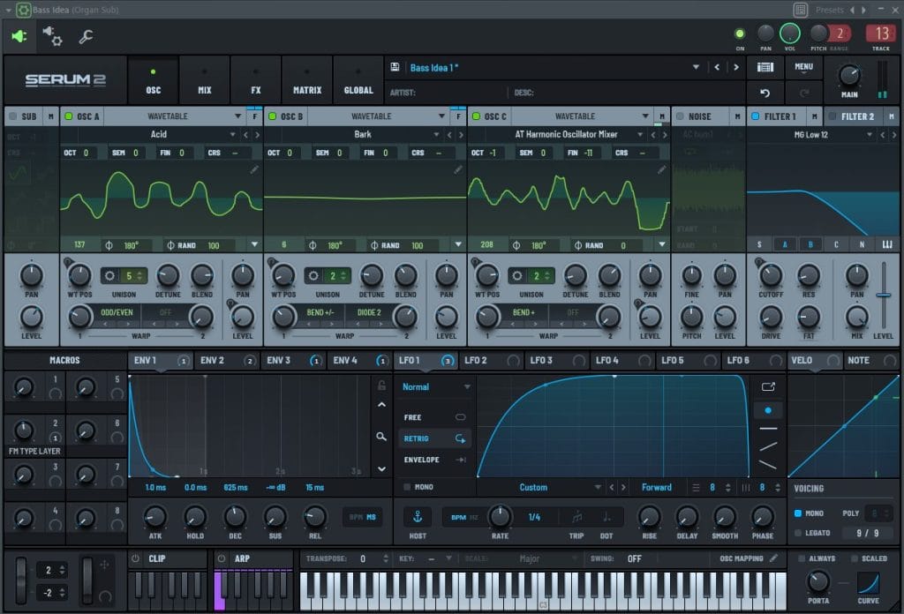
Task: Click the magnifier zoom icon in envelope panel
Action: click(381, 436)
